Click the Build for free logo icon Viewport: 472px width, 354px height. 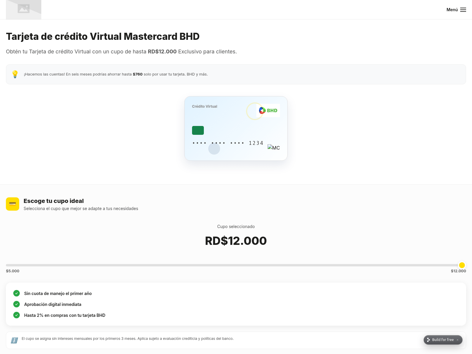(x=428, y=340)
